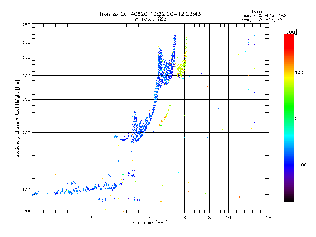Click the y-axis tick label '300'
Viewport: 316px width, 237px height.
click(x=26, y=100)
